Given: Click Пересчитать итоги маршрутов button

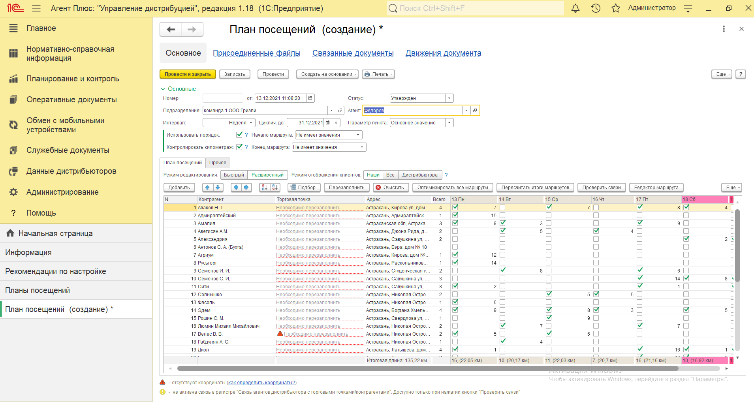Looking at the screenshot, I should 535,188.
